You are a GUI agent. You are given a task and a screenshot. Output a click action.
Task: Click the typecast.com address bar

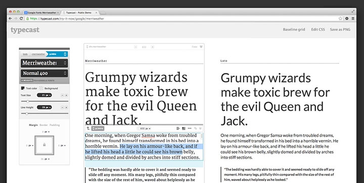tap(181, 19)
